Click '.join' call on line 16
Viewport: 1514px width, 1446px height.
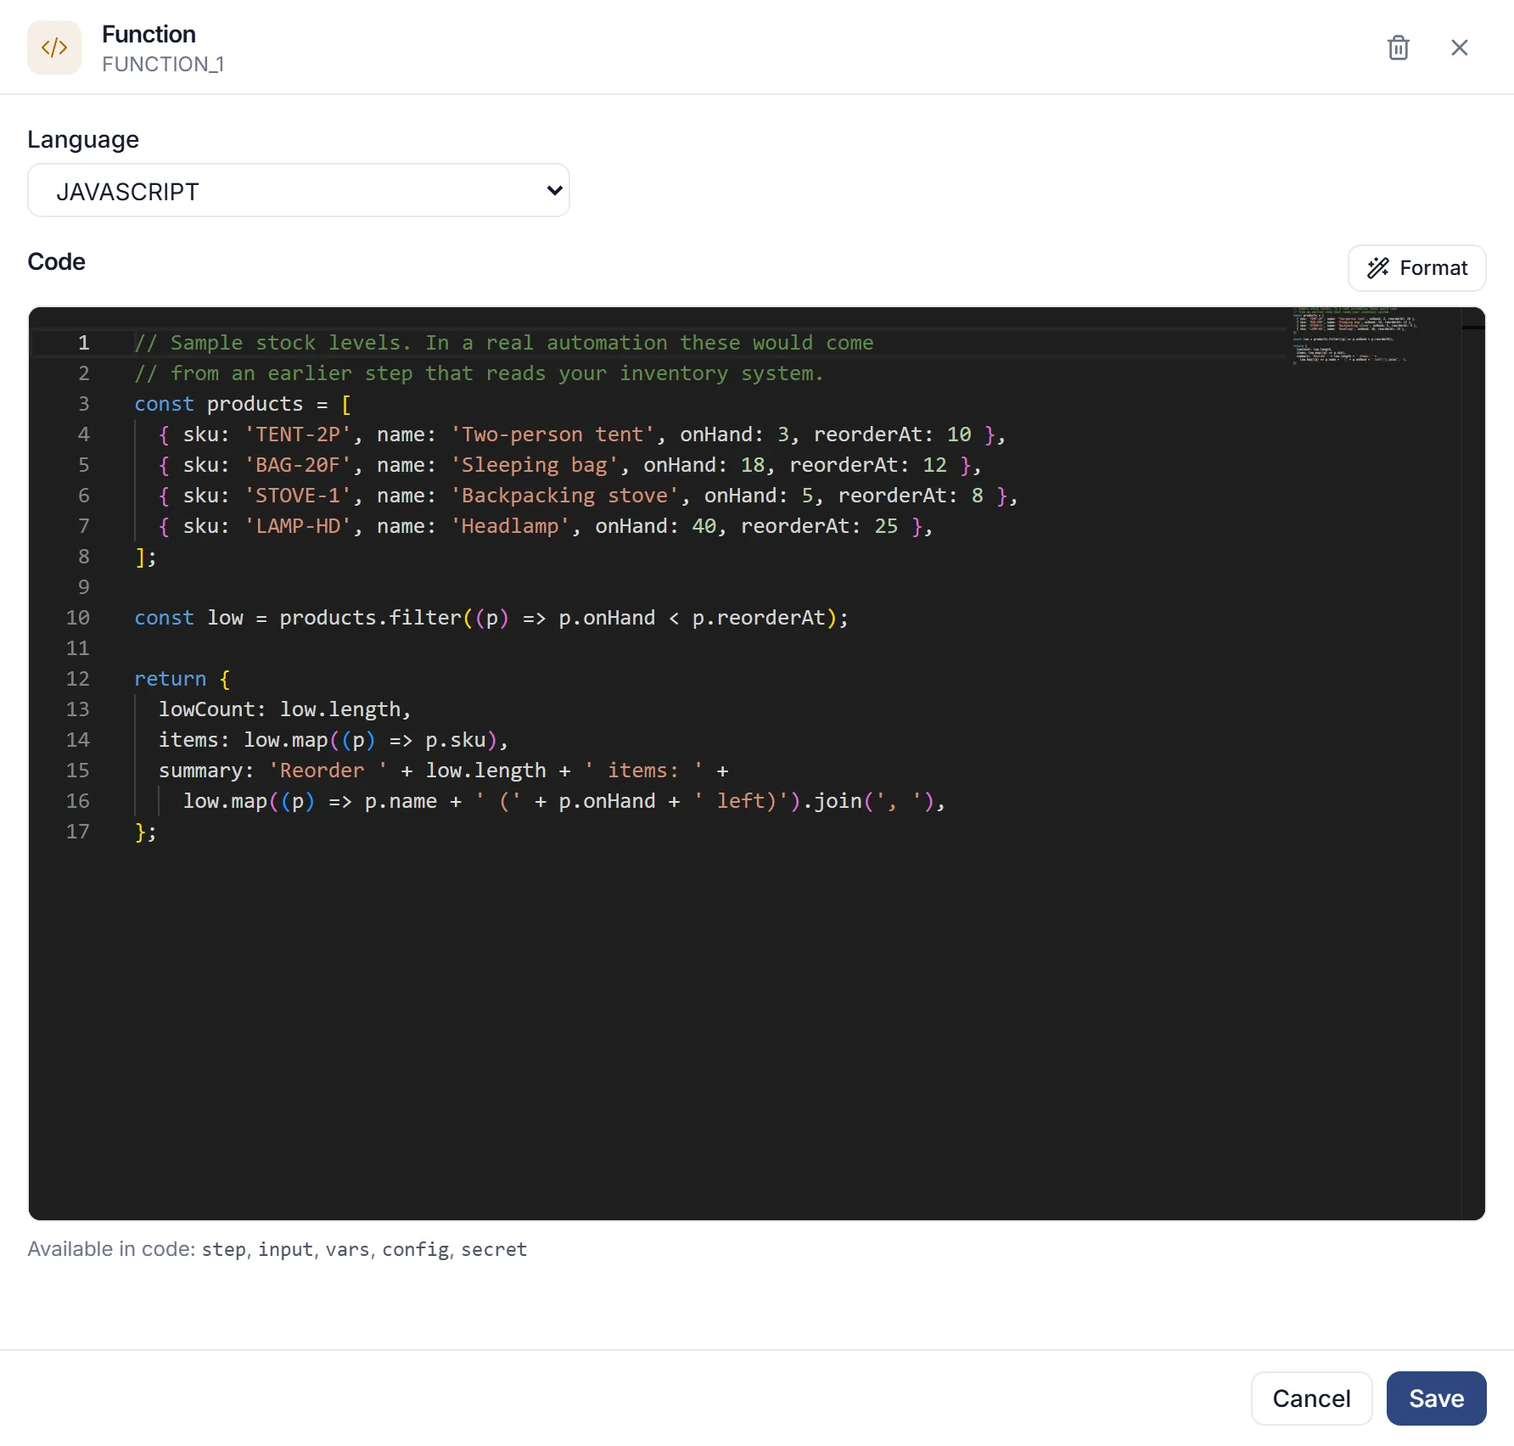[832, 801]
